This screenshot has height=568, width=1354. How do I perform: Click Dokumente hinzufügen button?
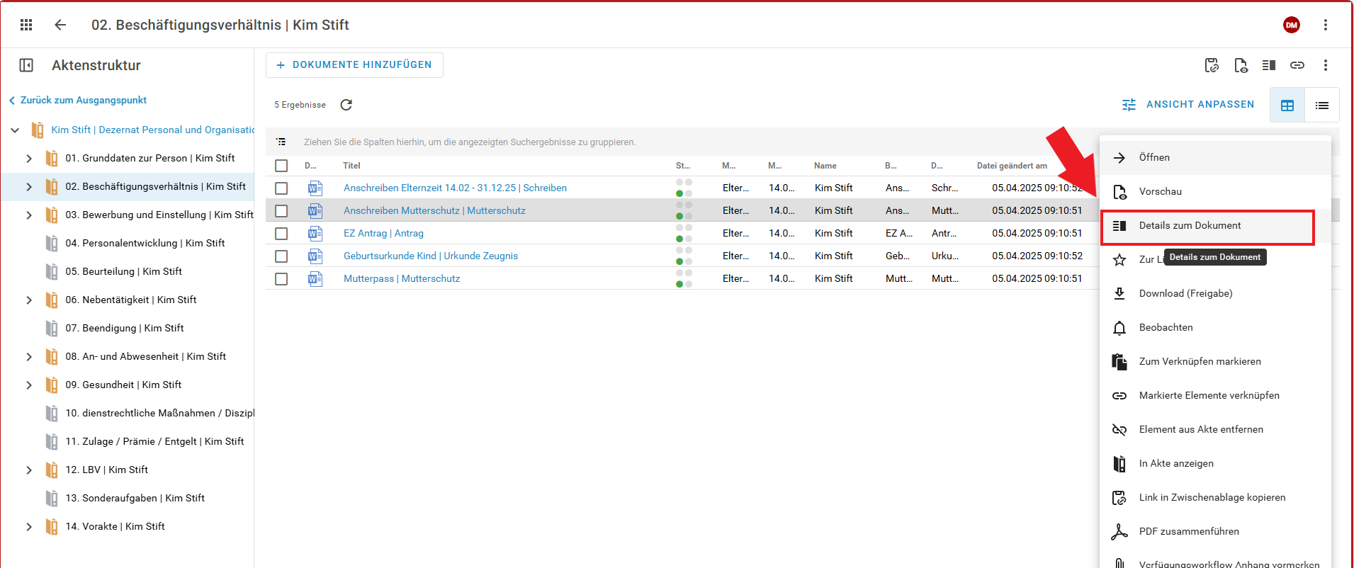click(x=354, y=65)
